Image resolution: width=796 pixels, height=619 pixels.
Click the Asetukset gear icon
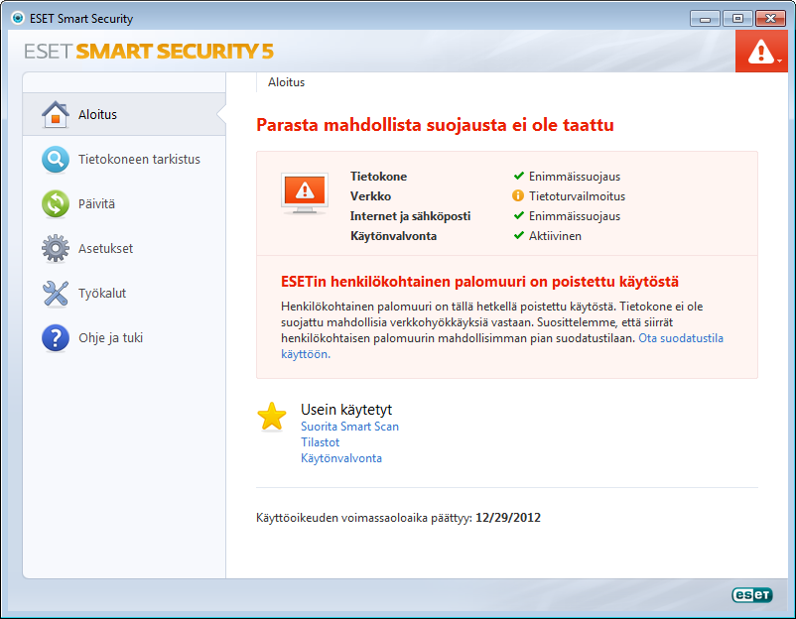pyautogui.click(x=56, y=249)
